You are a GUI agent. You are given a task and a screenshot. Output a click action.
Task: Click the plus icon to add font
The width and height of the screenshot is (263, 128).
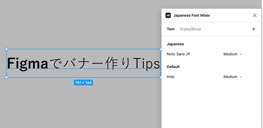tap(253, 29)
